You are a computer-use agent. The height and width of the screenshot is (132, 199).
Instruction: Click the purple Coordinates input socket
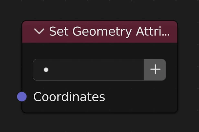pyautogui.click(x=22, y=97)
